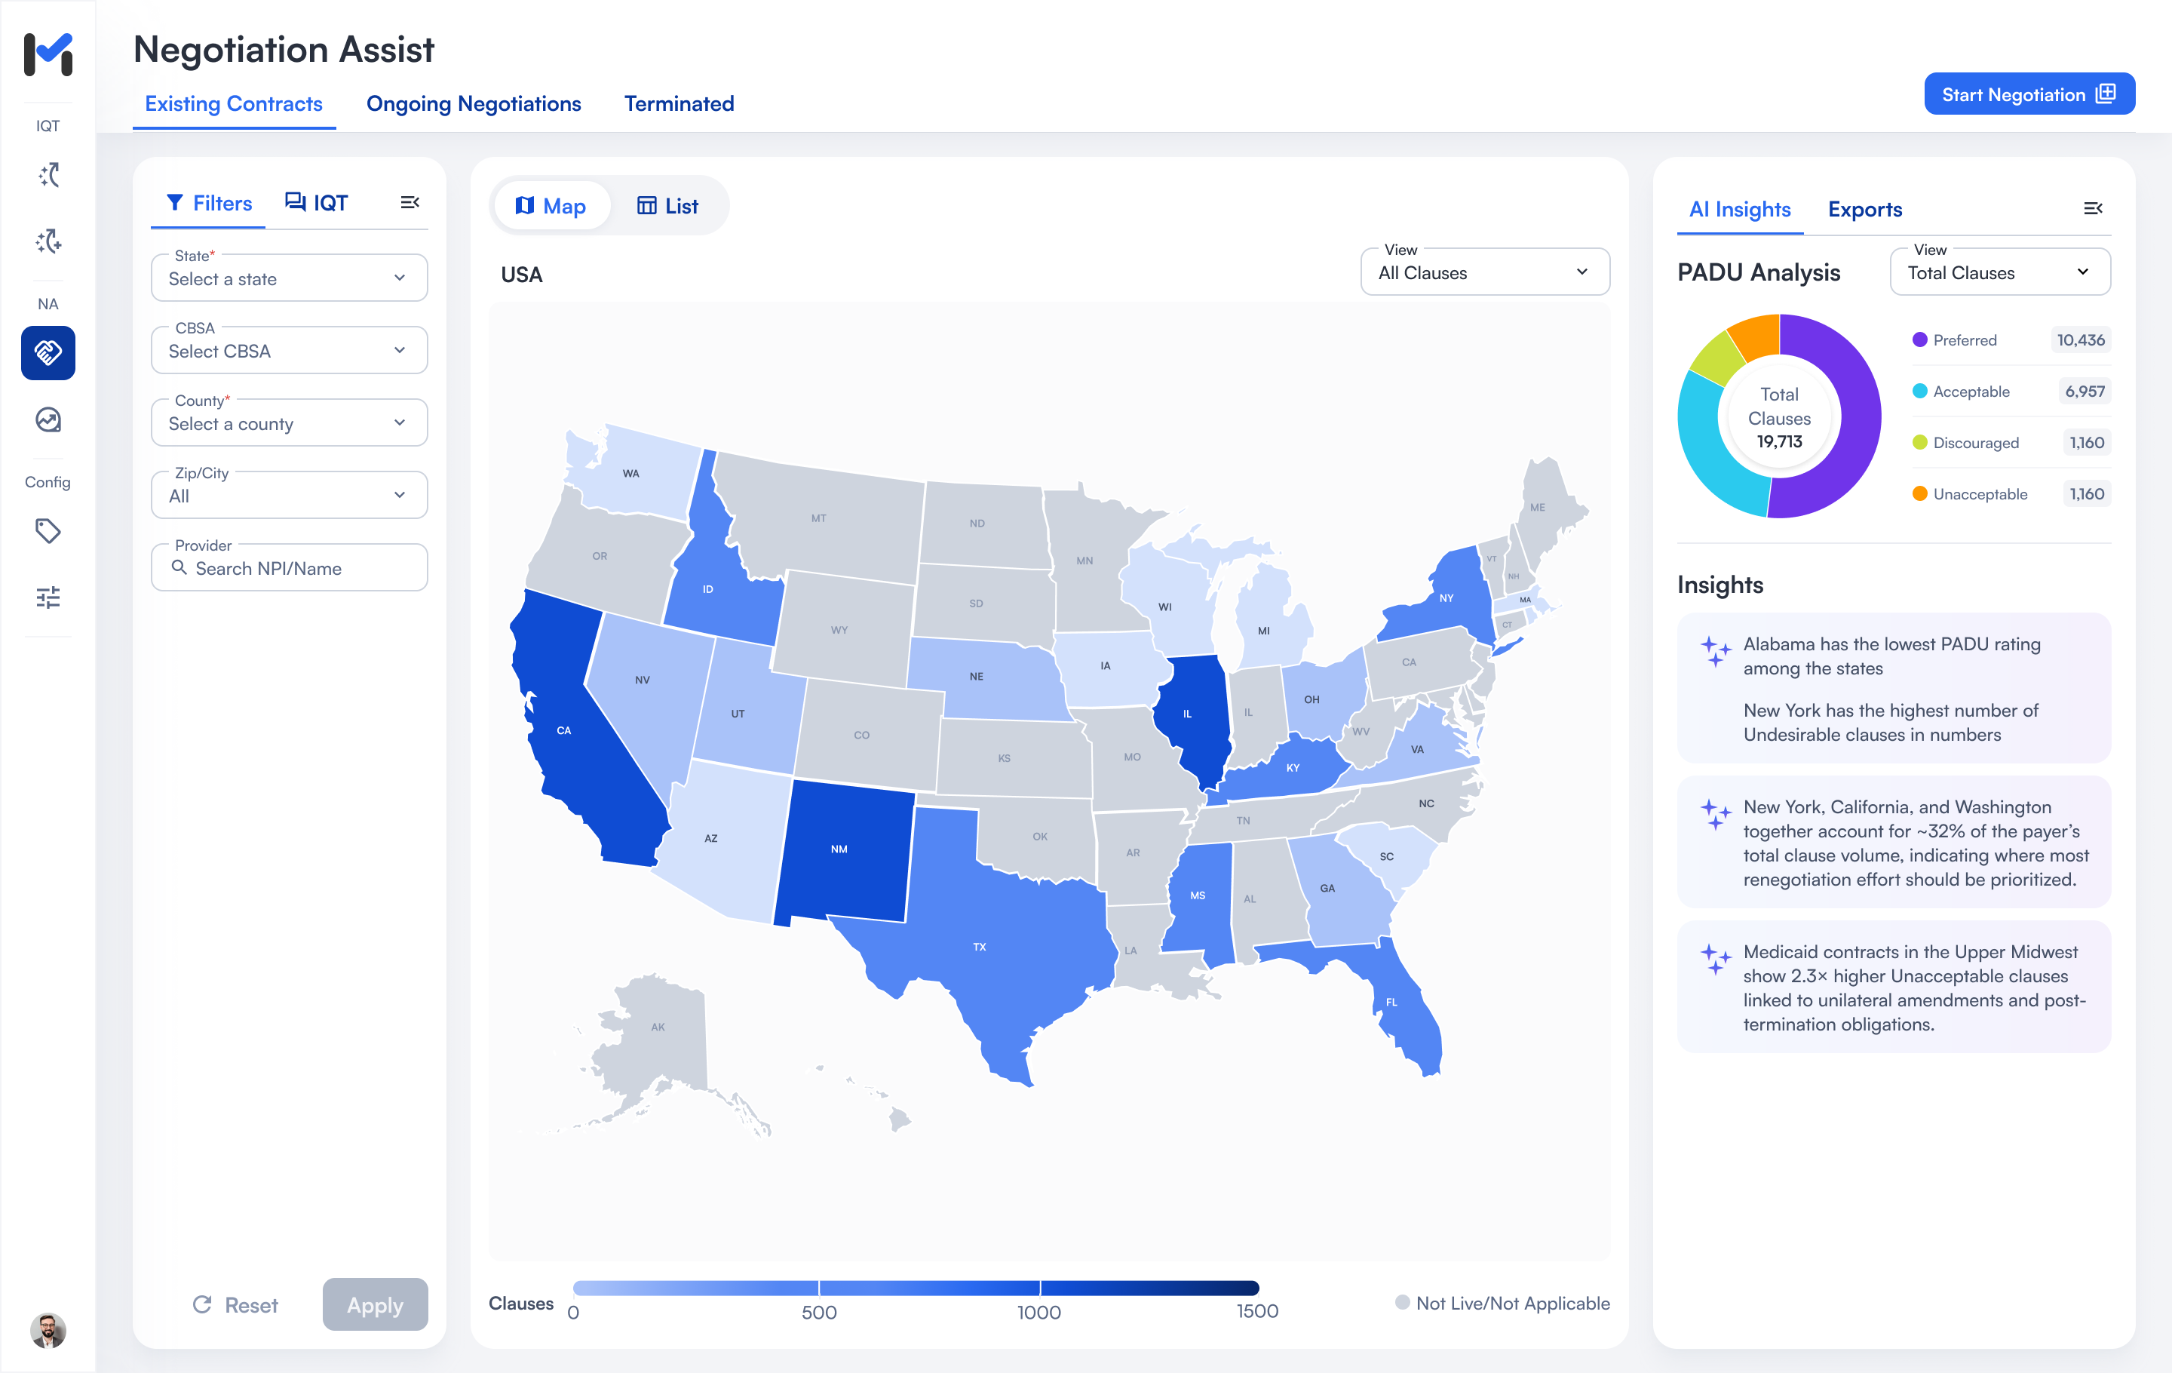
Task: Expand the County dropdown to select a county
Action: (x=289, y=422)
